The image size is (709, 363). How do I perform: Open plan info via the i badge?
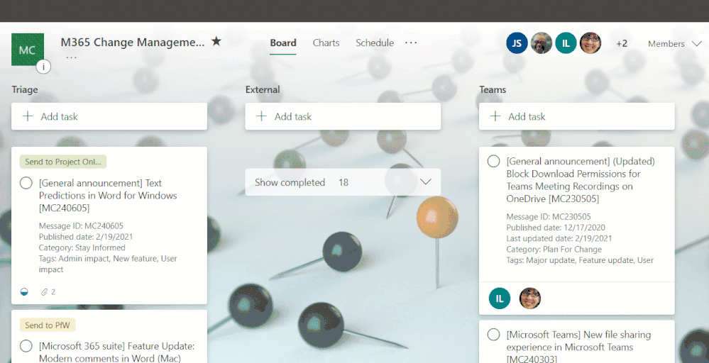(43, 67)
